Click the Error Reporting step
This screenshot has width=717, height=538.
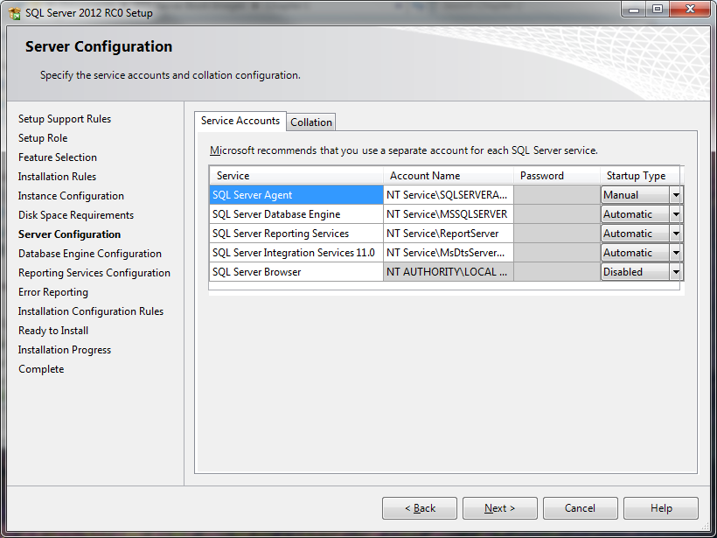[53, 292]
